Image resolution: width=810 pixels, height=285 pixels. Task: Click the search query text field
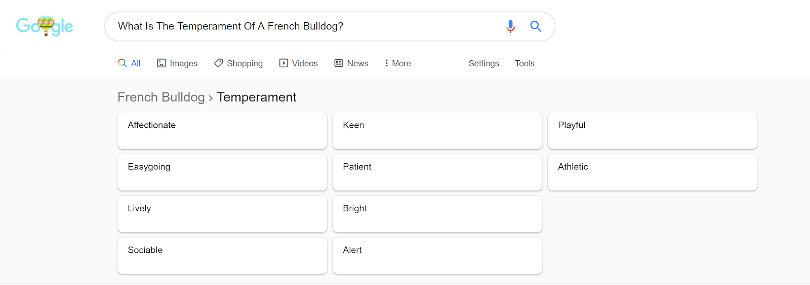pyautogui.click(x=304, y=26)
